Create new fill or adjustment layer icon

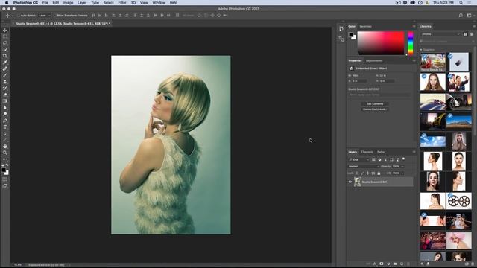pos(388,264)
